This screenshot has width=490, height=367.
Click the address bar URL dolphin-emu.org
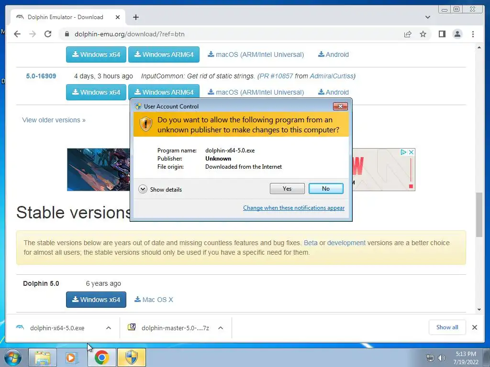(x=129, y=34)
